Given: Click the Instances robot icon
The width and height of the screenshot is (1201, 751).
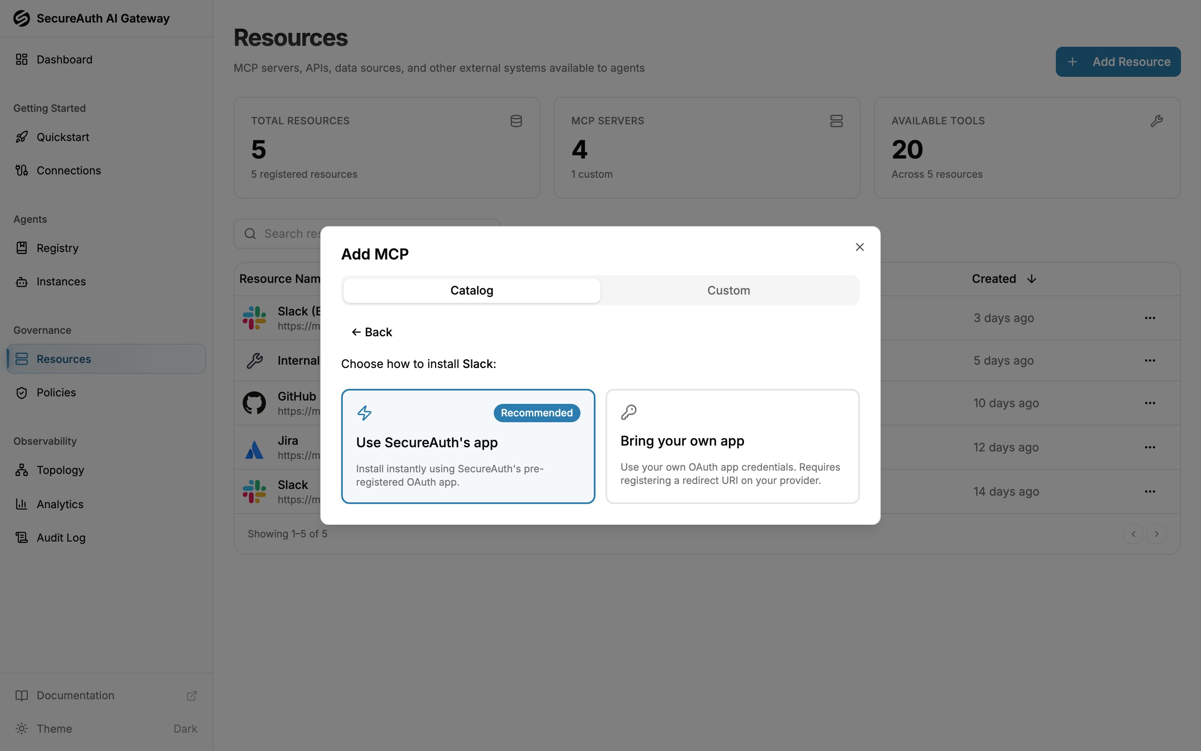Looking at the screenshot, I should 21,282.
